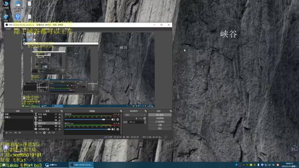Toggle visibility of video capture device
The width and height of the screenshot is (299, 168).
click(56, 129)
